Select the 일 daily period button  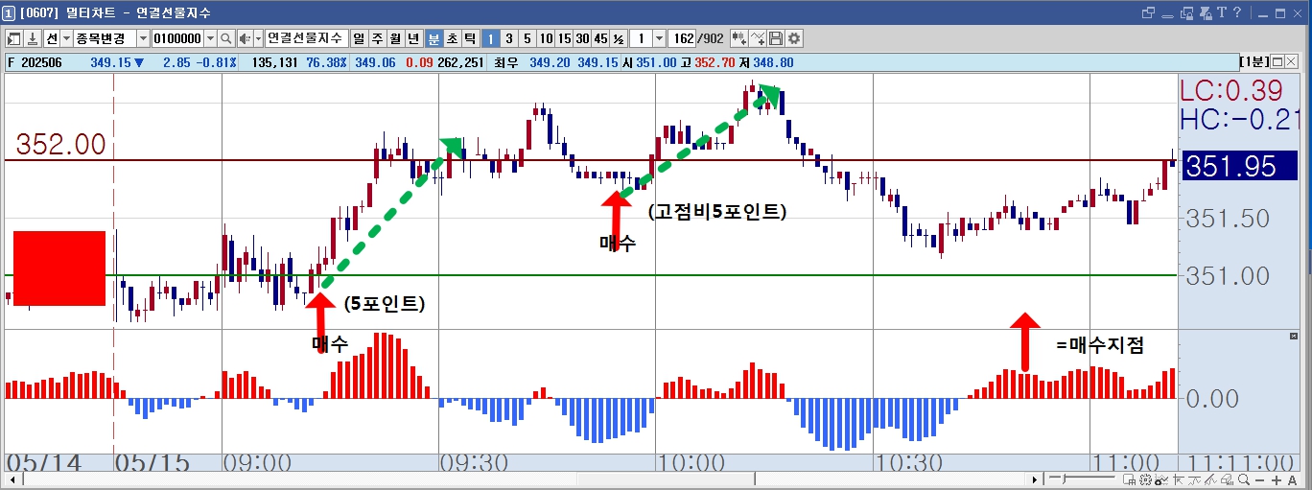[358, 38]
